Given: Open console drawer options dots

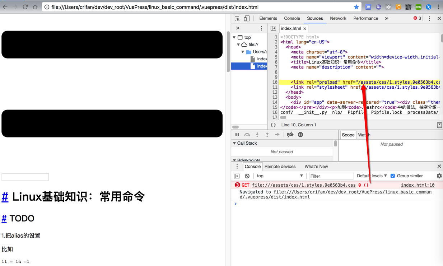Looking at the screenshot, I should coord(237,167).
